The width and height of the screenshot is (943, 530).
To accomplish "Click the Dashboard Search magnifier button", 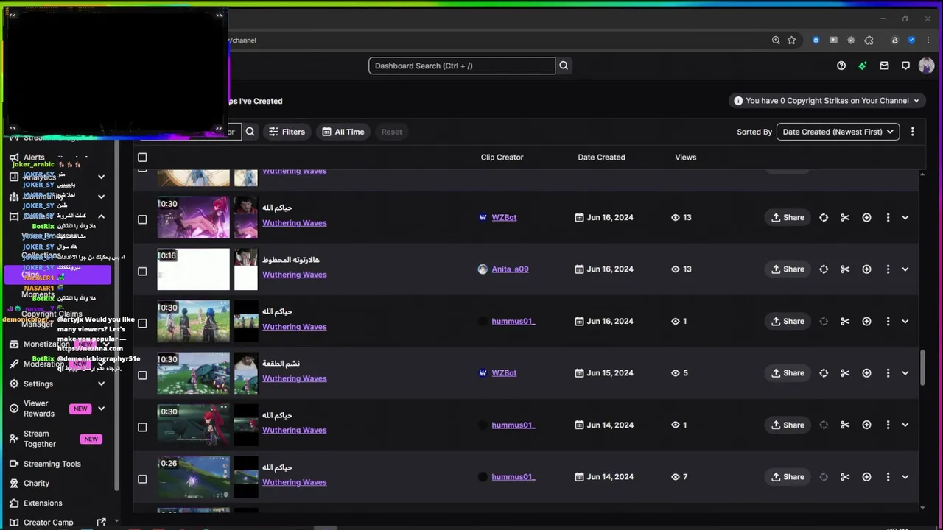I will pos(564,66).
